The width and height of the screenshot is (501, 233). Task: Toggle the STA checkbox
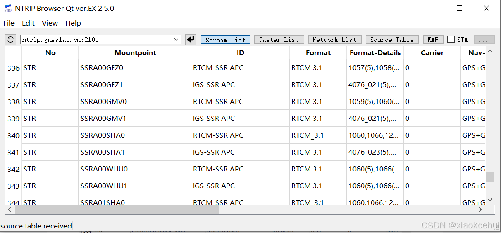451,40
